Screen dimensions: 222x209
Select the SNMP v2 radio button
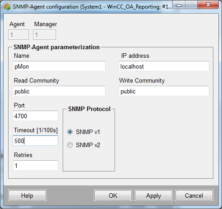click(70, 145)
